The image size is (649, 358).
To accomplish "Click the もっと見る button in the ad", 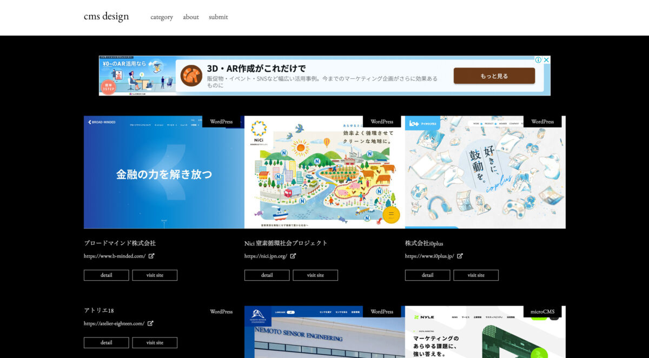I will [x=494, y=76].
